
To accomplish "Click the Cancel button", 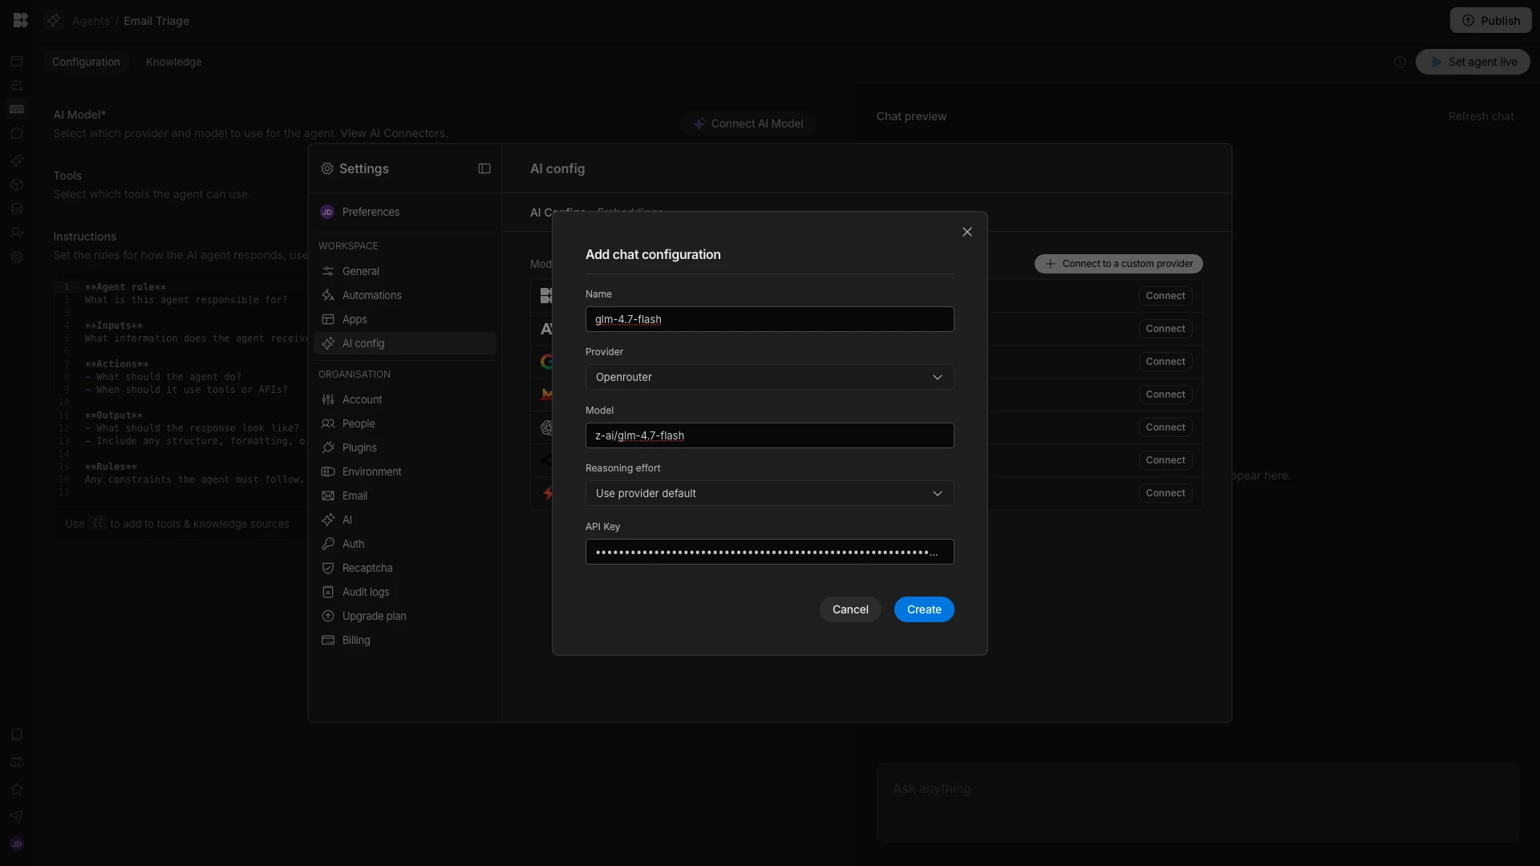I will (x=850, y=609).
